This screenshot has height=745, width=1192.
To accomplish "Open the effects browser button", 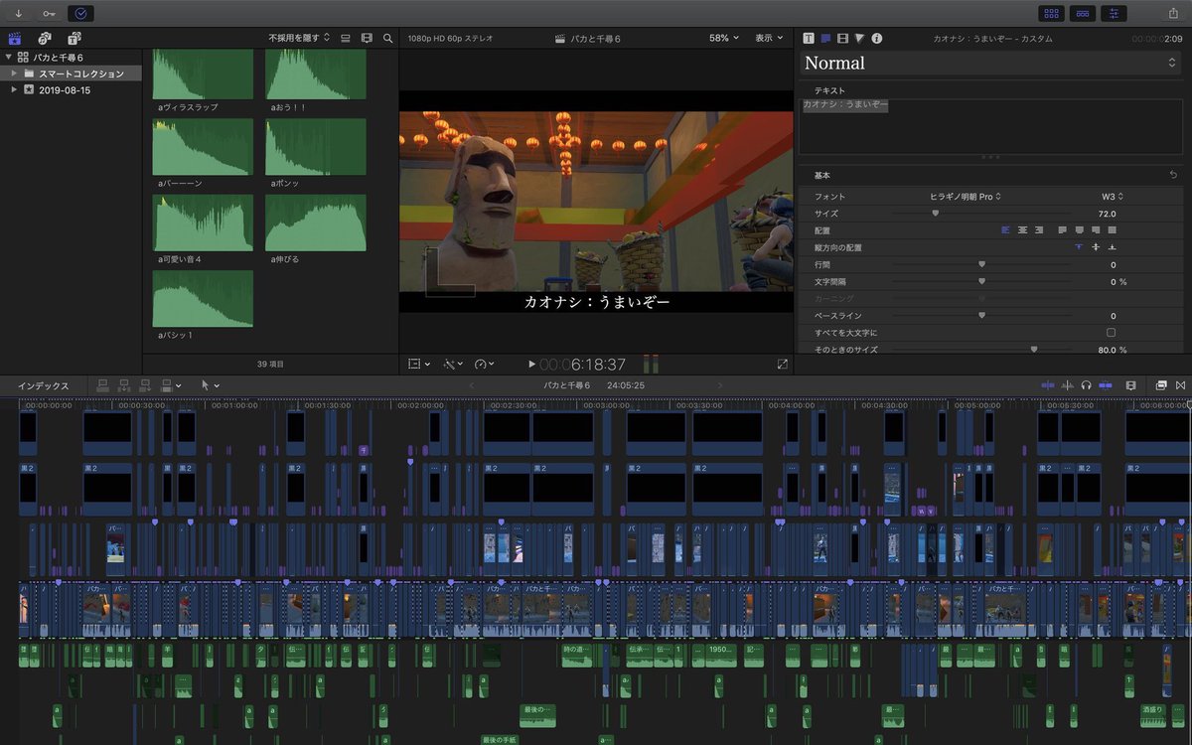I will [1161, 385].
